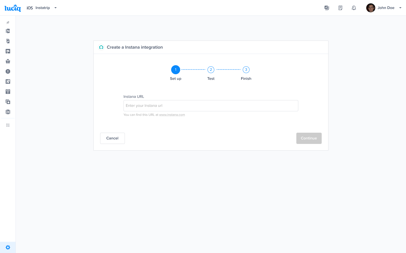
Task: Expand the Instatrip app selector arrow
Action: click(x=56, y=8)
